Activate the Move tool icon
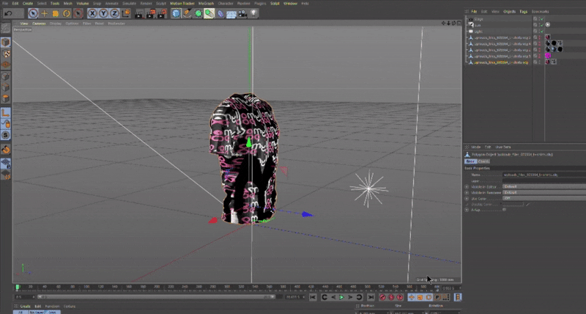 point(45,13)
